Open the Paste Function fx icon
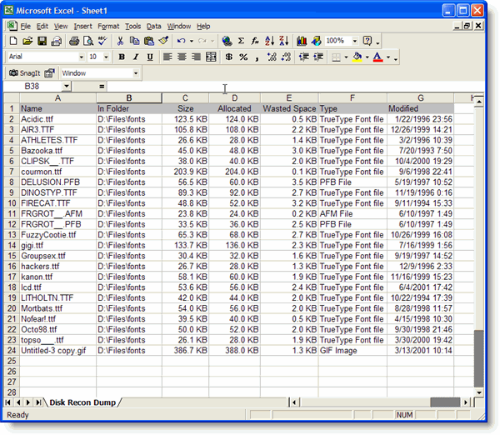Screen dimensions: 500x435 [x=255, y=41]
